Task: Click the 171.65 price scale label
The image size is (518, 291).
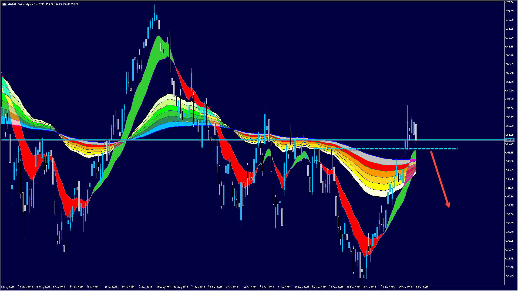Action: click(510, 29)
